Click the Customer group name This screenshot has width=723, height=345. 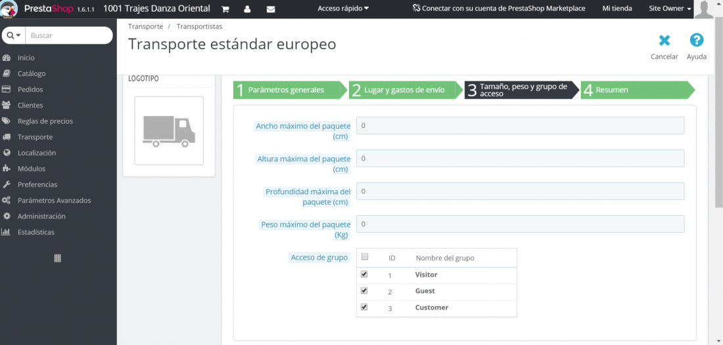(432, 308)
